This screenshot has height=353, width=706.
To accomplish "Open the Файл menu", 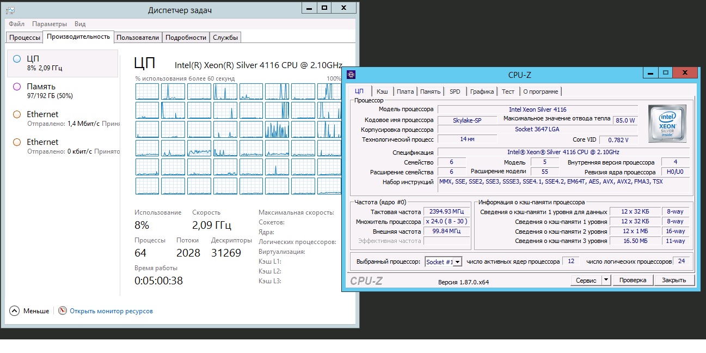I will pyautogui.click(x=17, y=24).
